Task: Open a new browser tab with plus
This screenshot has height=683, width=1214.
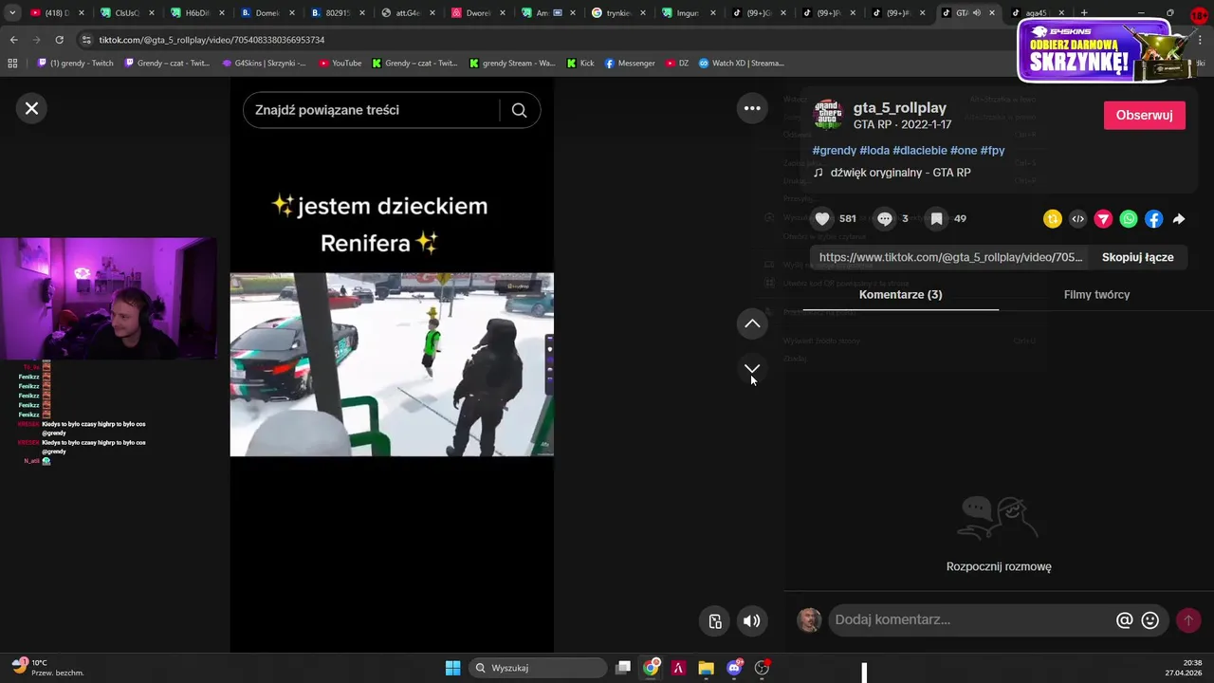Action: pyautogui.click(x=1084, y=13)
